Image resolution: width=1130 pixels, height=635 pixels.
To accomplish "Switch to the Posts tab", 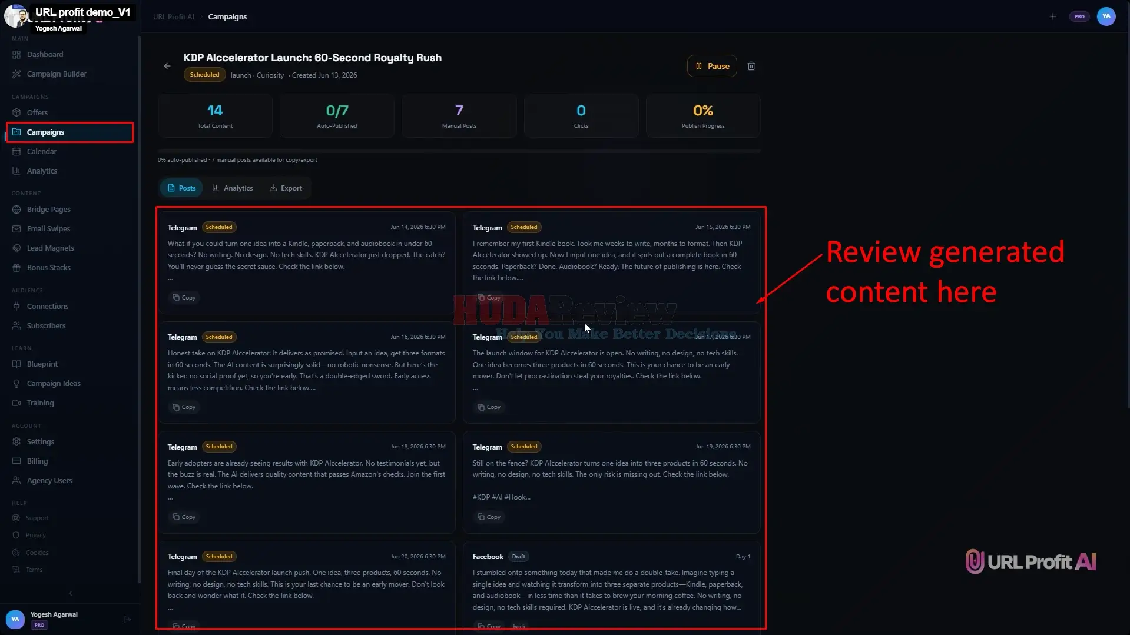I will [x=181, y=188].
